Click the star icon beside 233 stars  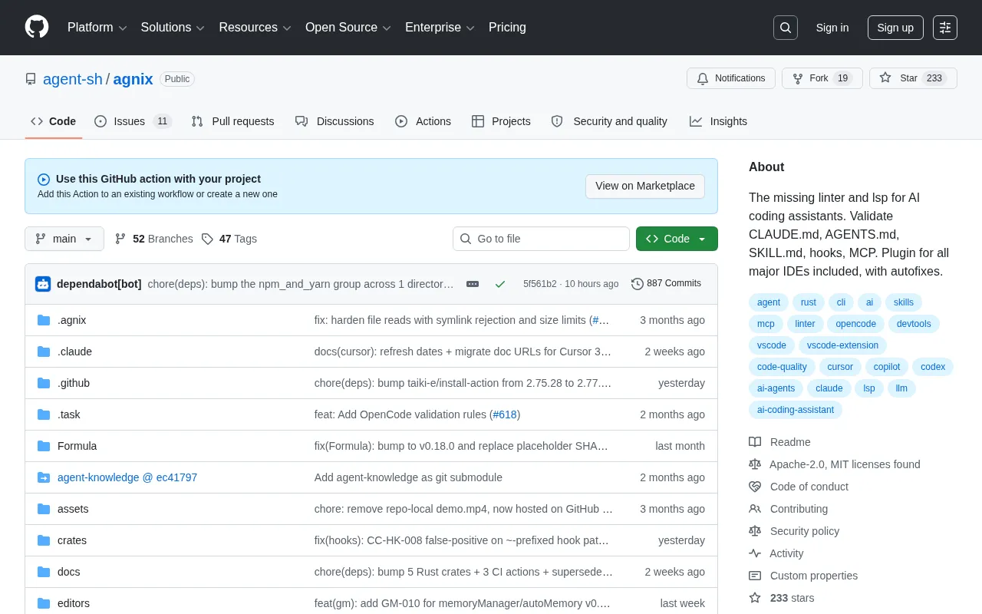point(755,598)
